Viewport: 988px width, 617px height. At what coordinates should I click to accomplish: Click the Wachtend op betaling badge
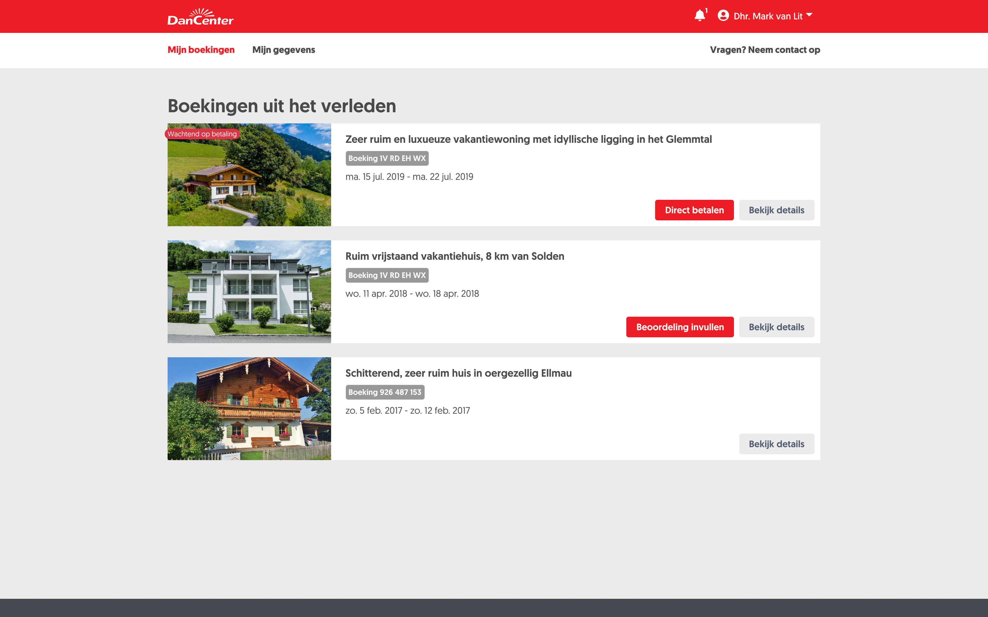click(202, 134)
